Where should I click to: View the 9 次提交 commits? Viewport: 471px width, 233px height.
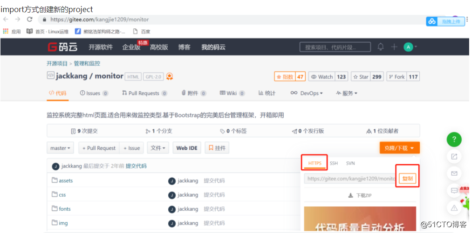[x=84, y=131]
